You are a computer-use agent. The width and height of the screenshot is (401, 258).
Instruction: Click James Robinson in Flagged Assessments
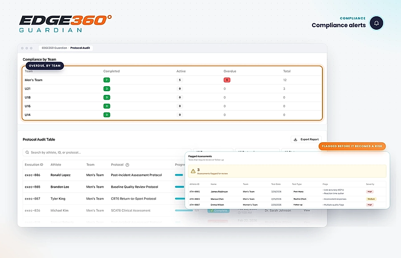pos(219,192)
